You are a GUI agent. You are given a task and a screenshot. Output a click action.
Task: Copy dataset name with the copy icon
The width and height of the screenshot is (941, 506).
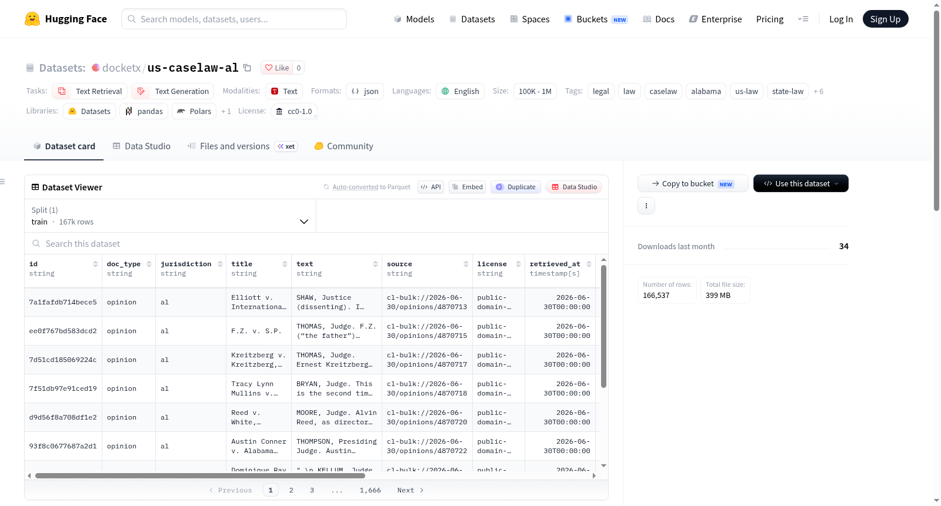pyautogui.click(x=247, y=68)
